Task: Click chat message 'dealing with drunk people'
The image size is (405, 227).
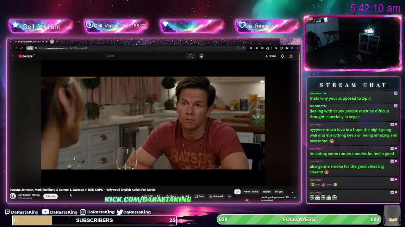Action: (x=349, y=114)
